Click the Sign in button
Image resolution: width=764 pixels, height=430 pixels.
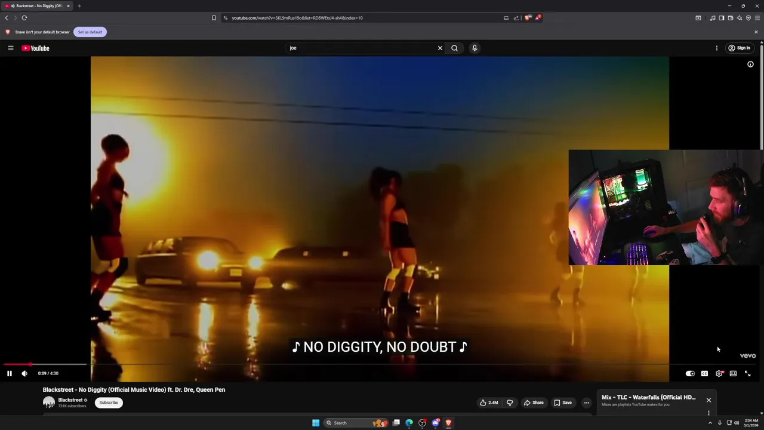739,48
